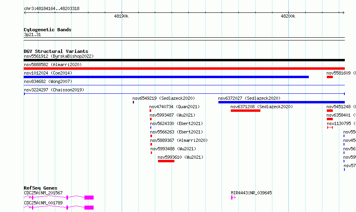This screenshot has width=356, height=212.
Task: Select the nsv5566263 (Ebert2021) red marker
Action: point(151,136)
